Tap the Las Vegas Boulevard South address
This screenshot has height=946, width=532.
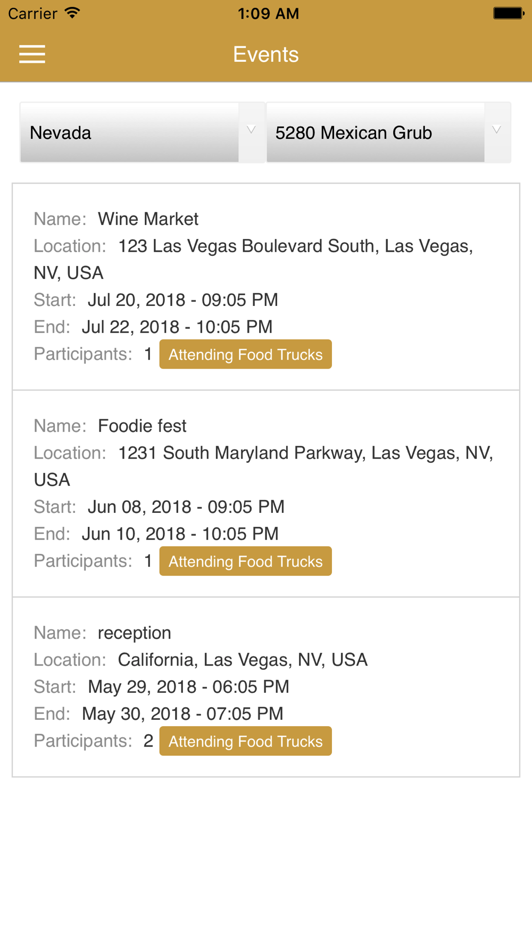point(295,246)
